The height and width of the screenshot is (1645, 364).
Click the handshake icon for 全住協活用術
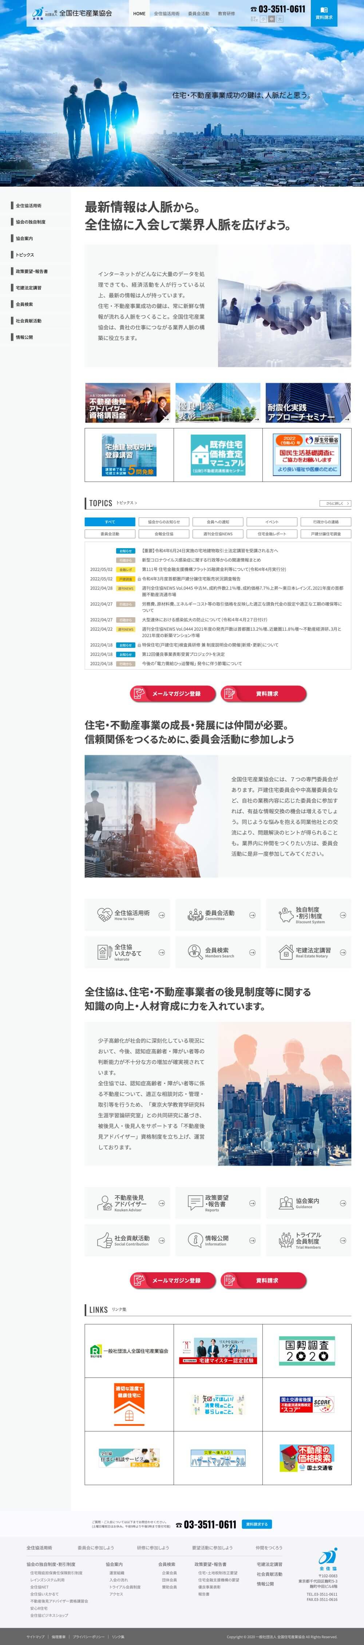tap(104, 915)
